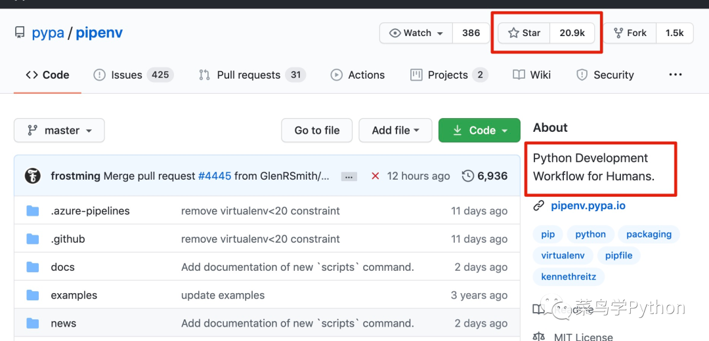Open the docs folder
The image size is (709, 341).
[62, 267]
